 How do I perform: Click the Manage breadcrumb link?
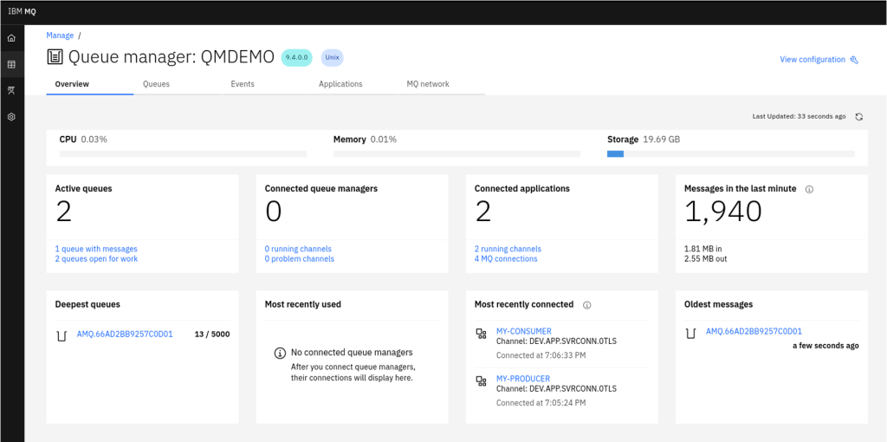coord(60,35)
